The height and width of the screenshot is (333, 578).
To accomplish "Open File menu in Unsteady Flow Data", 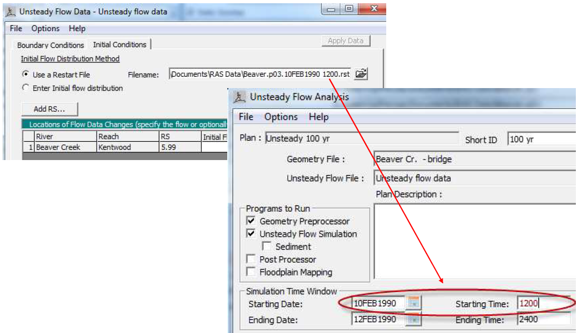I will coord(16,28).
